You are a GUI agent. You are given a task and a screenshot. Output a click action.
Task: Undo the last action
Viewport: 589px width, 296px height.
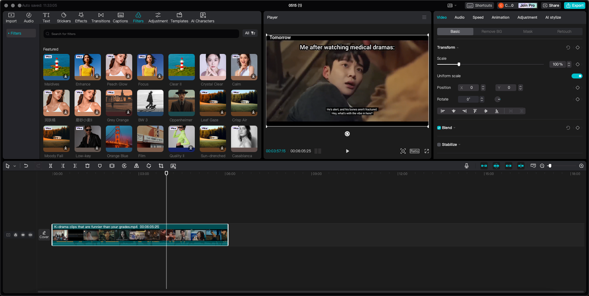tap(26, 165)
